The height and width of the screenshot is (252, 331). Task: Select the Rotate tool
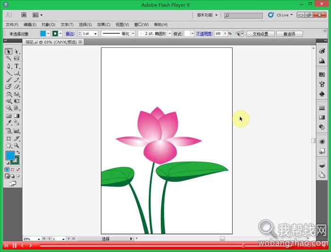point(9,94)
